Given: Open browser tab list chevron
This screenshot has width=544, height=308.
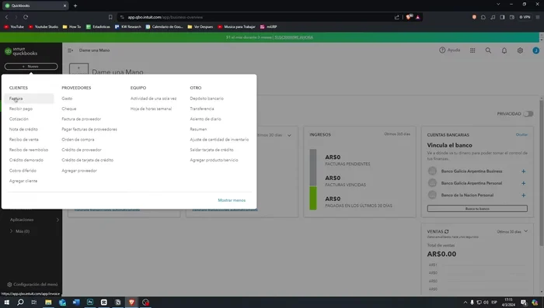Looking at the screenshot, I should (x=498, y=4).
